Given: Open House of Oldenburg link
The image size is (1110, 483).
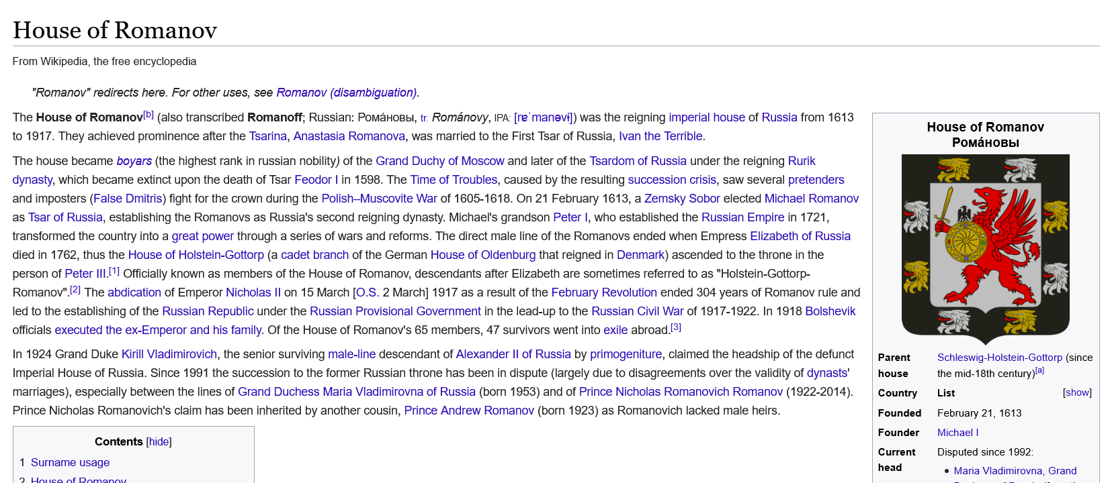Looking at the screenshot, I should pos(483,255).
